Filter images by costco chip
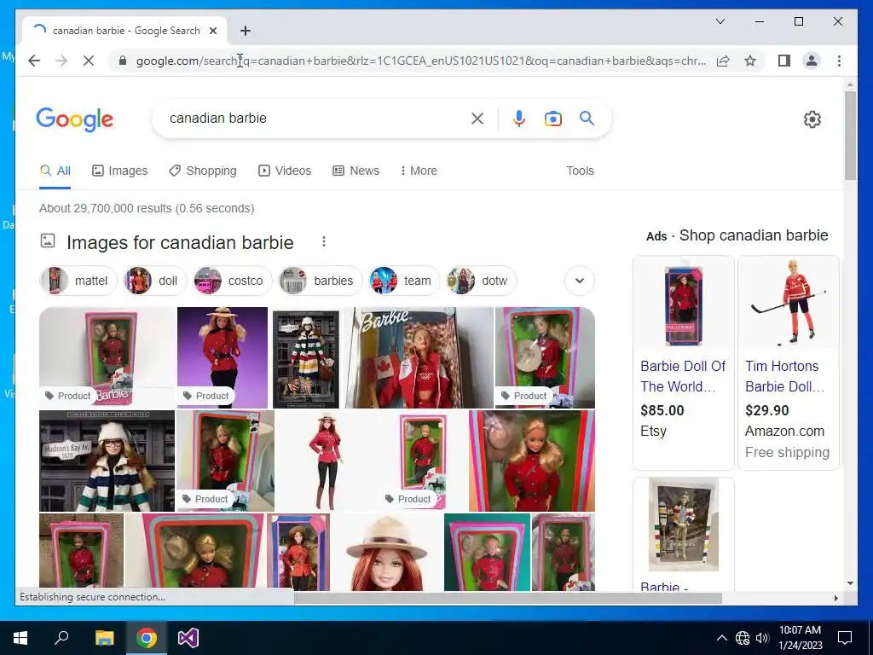 click(232, 281)
